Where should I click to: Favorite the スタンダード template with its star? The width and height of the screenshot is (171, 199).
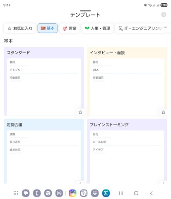click(x=80, y=112)
